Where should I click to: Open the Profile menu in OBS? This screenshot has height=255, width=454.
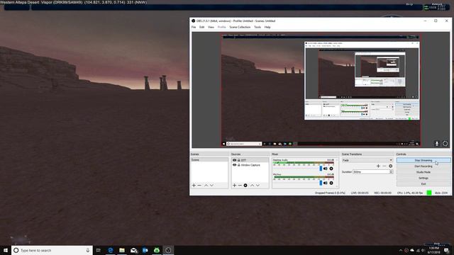coord(221,27)
